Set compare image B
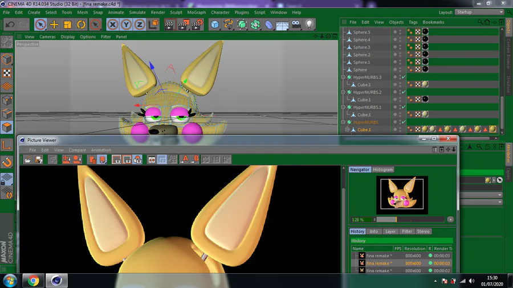 (195, 159)
